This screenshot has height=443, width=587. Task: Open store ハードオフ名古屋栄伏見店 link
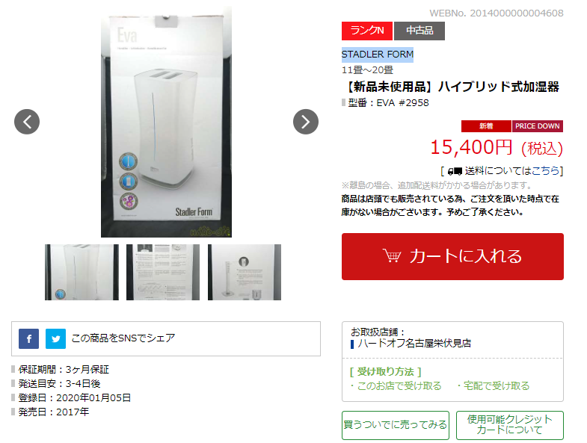click(x=414, y=343)
